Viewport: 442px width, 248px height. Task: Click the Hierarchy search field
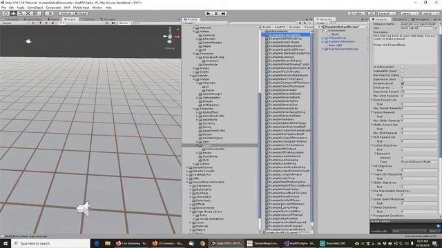(348, 23)
